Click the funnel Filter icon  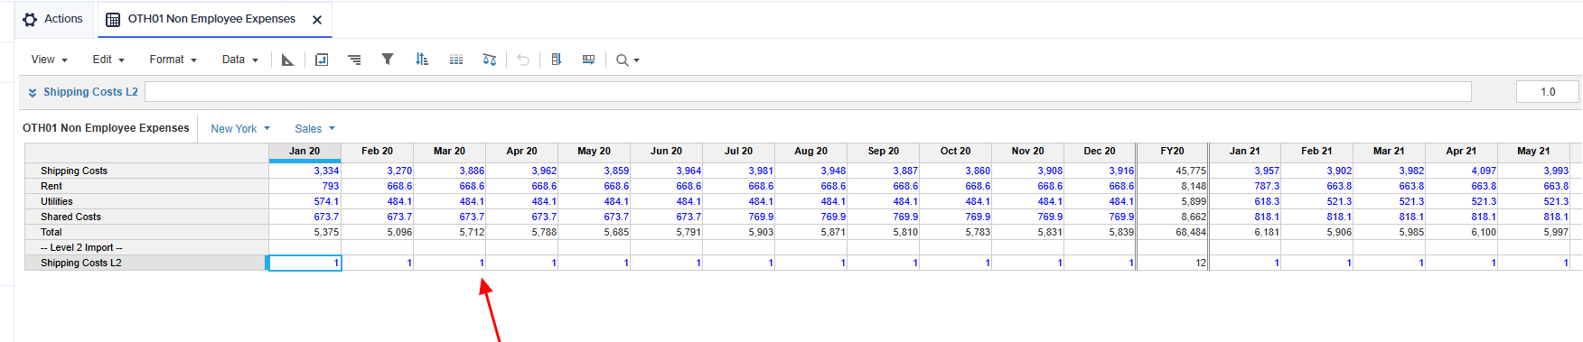point(388,60)
